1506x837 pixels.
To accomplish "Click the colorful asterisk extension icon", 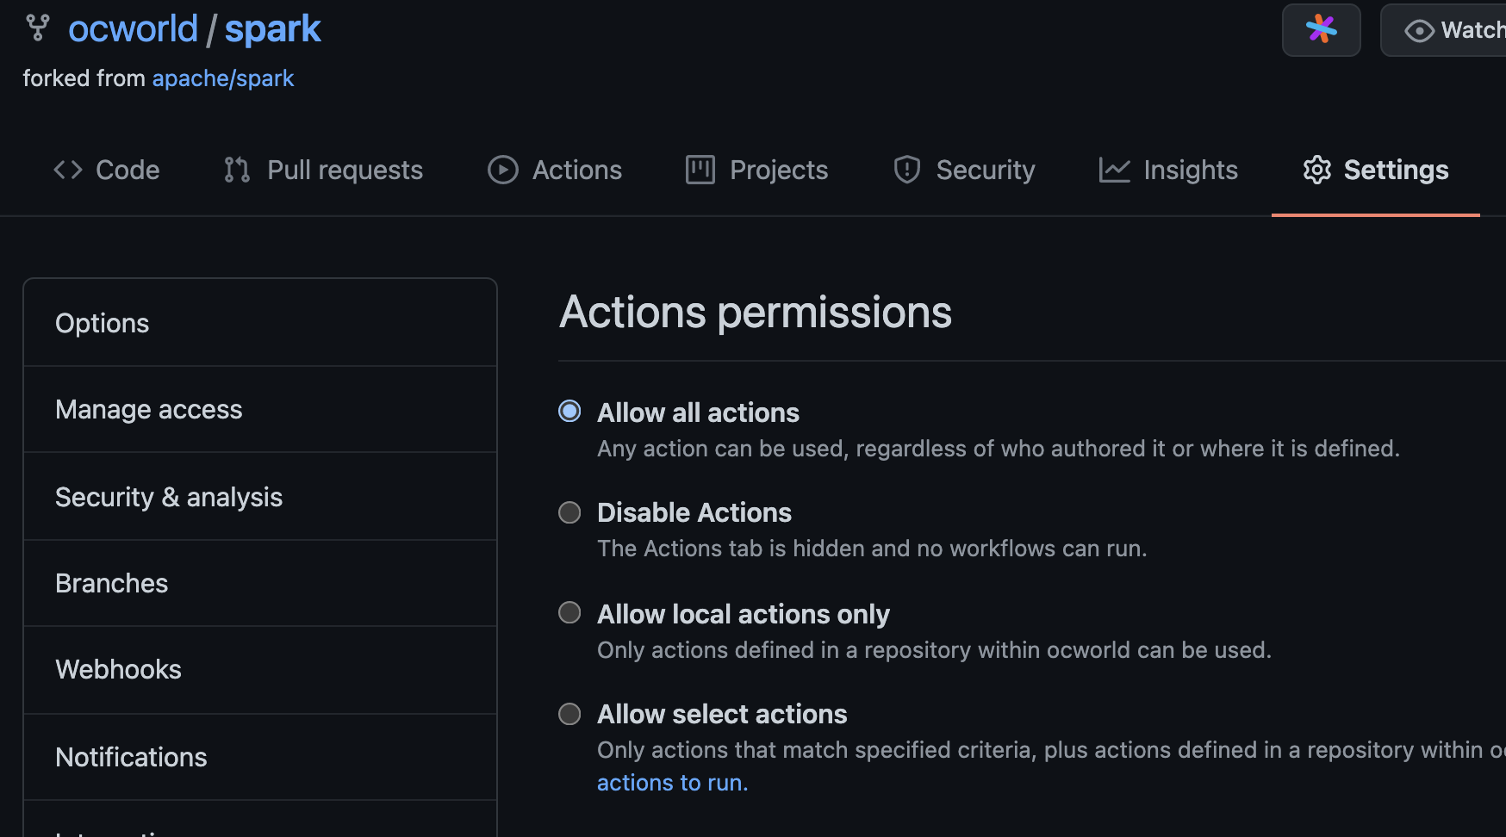I will 1321,30.
